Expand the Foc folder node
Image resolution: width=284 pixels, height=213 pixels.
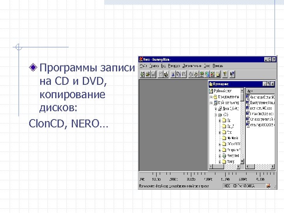220,133
